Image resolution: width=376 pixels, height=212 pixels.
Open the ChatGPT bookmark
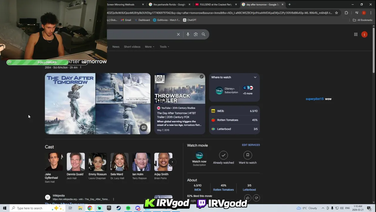189,20
